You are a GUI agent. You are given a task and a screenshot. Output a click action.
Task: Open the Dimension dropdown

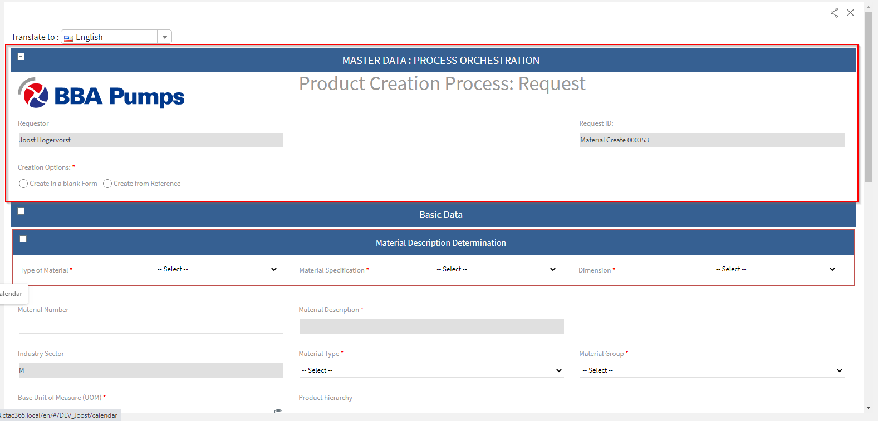click(776, 269)
